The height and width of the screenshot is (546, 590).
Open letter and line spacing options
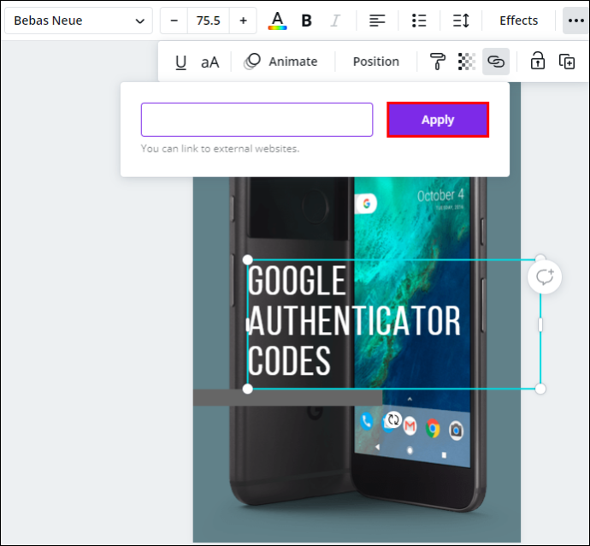[461, 21]
